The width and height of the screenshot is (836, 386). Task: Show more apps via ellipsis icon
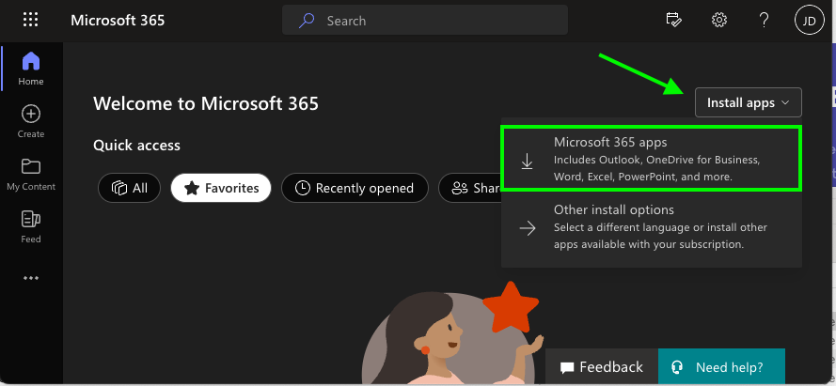pyautogui.click(x=30, y=278)
